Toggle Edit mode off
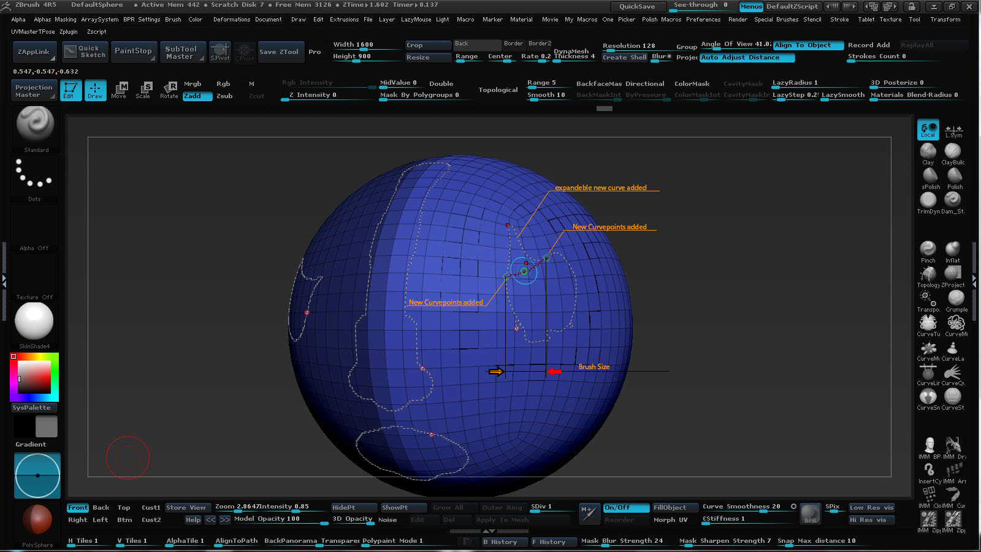 coord(71,90)
